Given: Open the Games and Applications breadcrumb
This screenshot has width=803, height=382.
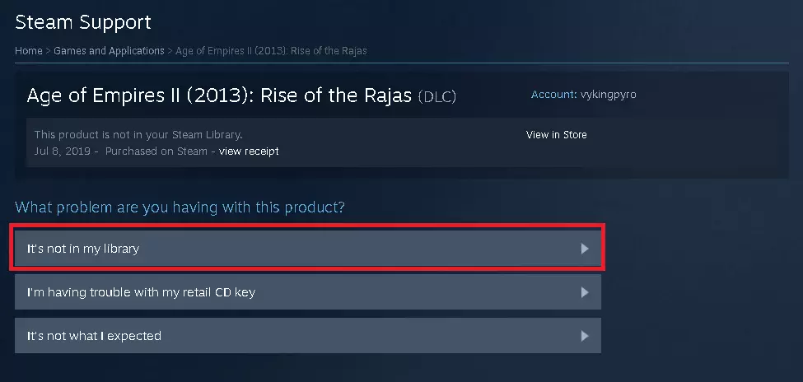Looking at the screenshot, I should (x=109, y=51).
